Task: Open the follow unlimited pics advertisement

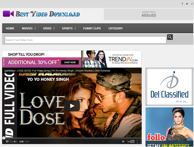Action: point(169,127)
